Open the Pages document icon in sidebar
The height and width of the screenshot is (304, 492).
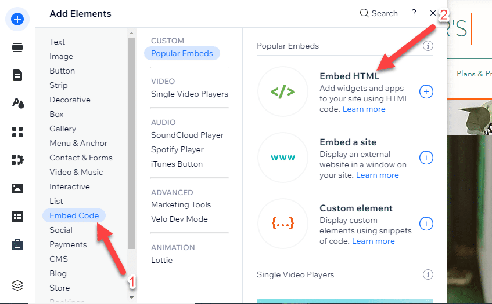click(x=17, y=75)
